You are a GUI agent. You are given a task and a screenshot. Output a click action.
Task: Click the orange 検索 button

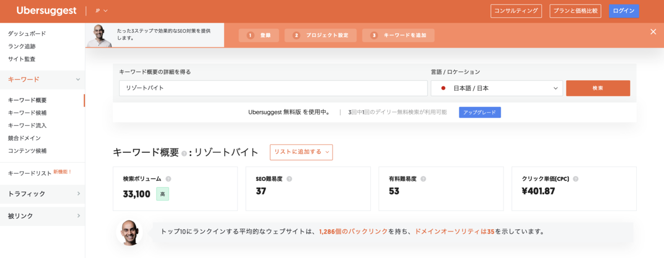point(598,88)
